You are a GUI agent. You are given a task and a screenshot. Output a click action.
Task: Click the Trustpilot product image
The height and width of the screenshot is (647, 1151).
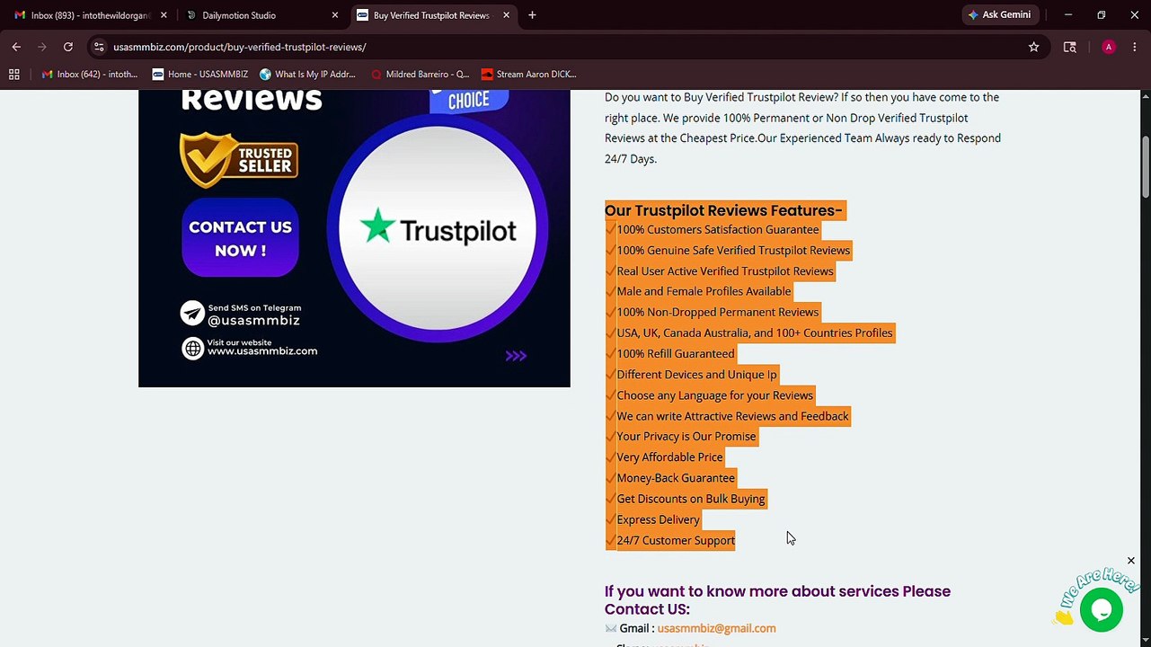[354, 238]
